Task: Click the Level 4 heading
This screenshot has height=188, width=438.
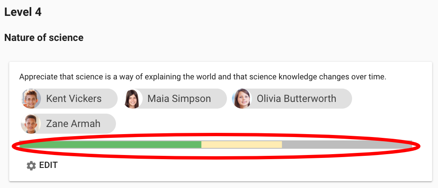Action: click(23, 12)
